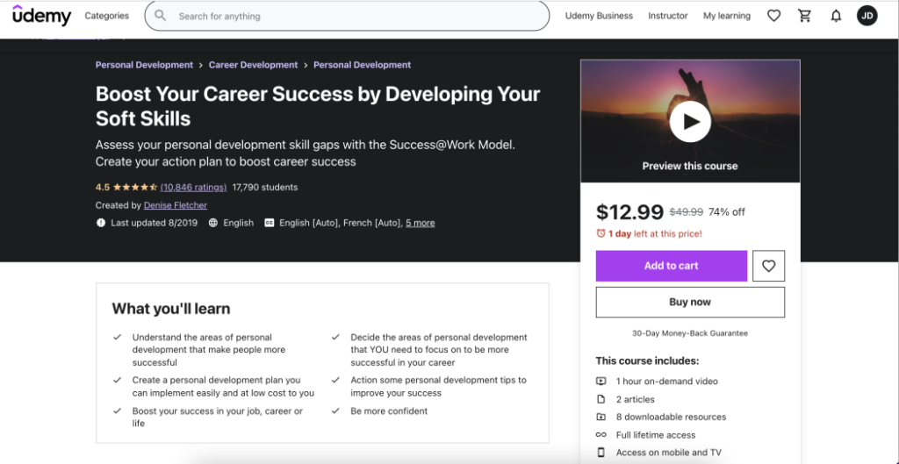Click the Udemy logo
This screenshot has width=899, height=464.
[41, 15]
